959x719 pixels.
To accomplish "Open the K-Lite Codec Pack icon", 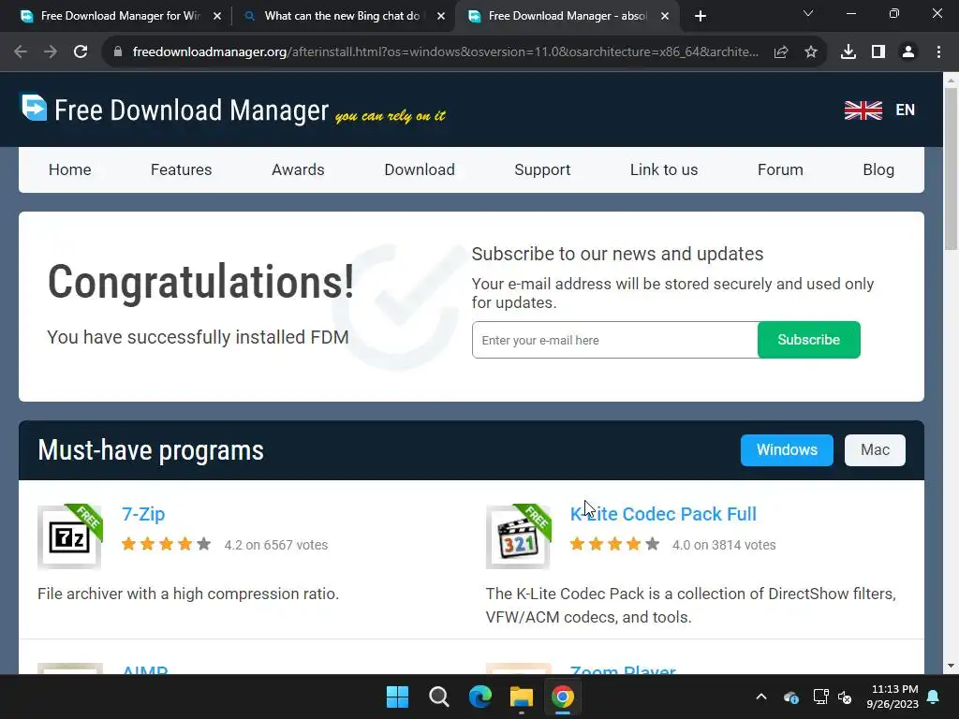I will [x=518, y=537].
